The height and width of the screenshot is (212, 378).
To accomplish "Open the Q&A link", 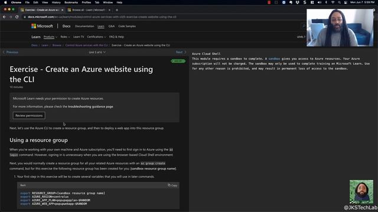I will [x=112, y=26].
